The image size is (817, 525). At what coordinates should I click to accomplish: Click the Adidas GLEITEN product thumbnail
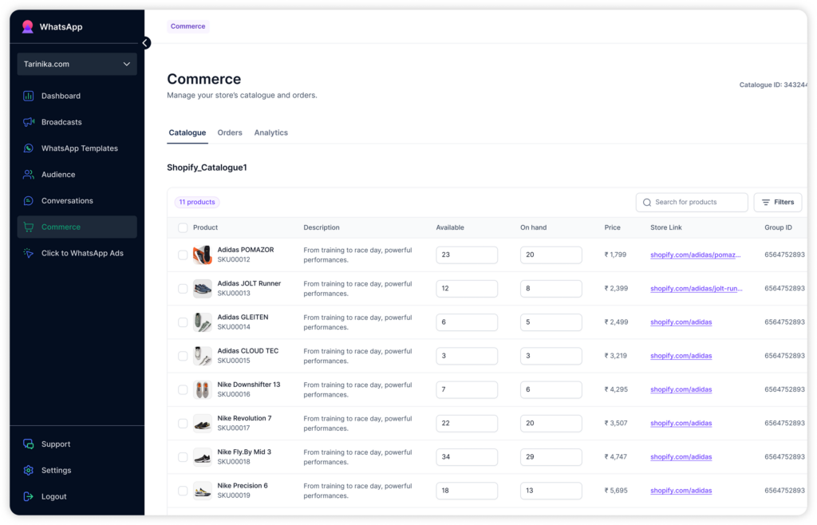coord(202,322)
